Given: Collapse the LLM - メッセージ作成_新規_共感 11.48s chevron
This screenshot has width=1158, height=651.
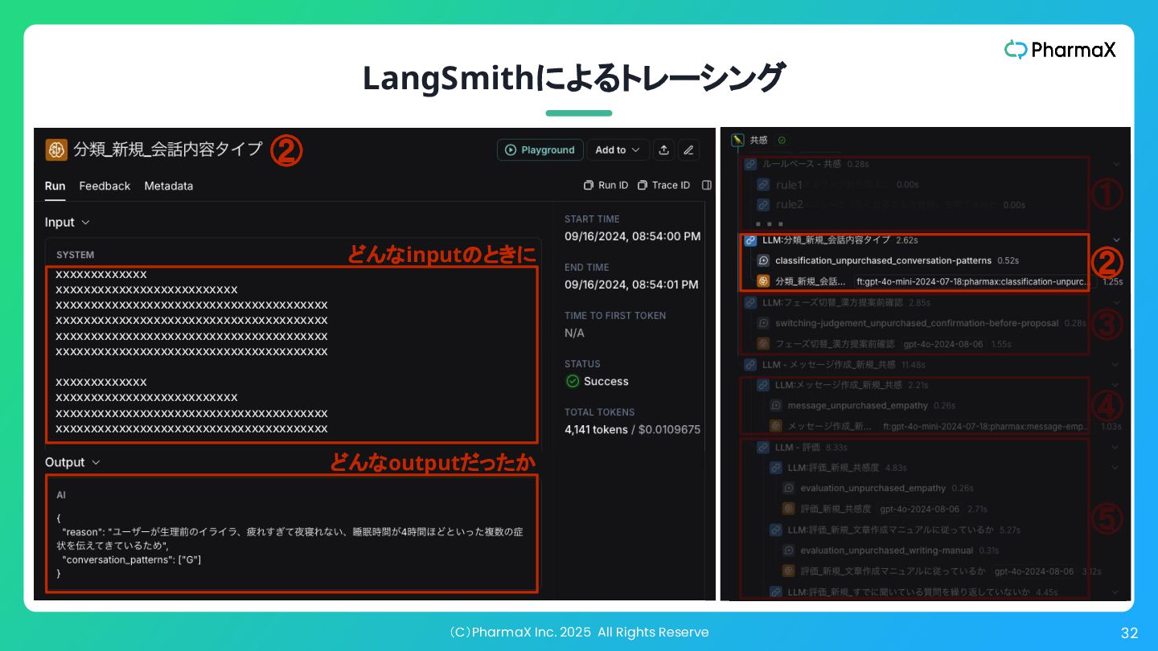Looking at the screenshot, I should point(1116,365).
